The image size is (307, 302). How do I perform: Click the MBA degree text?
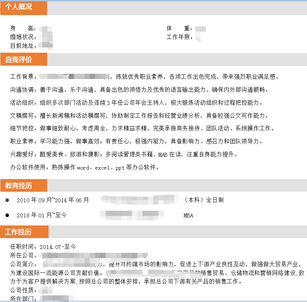coord(188,215)
